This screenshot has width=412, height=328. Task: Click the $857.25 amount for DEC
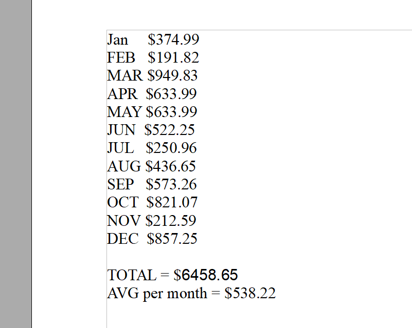[x=172, y=239]
